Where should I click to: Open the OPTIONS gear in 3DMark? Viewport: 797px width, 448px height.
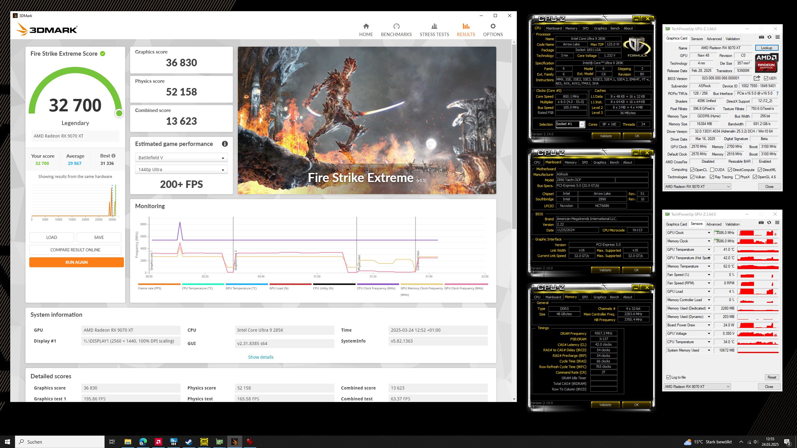[493, 30]
